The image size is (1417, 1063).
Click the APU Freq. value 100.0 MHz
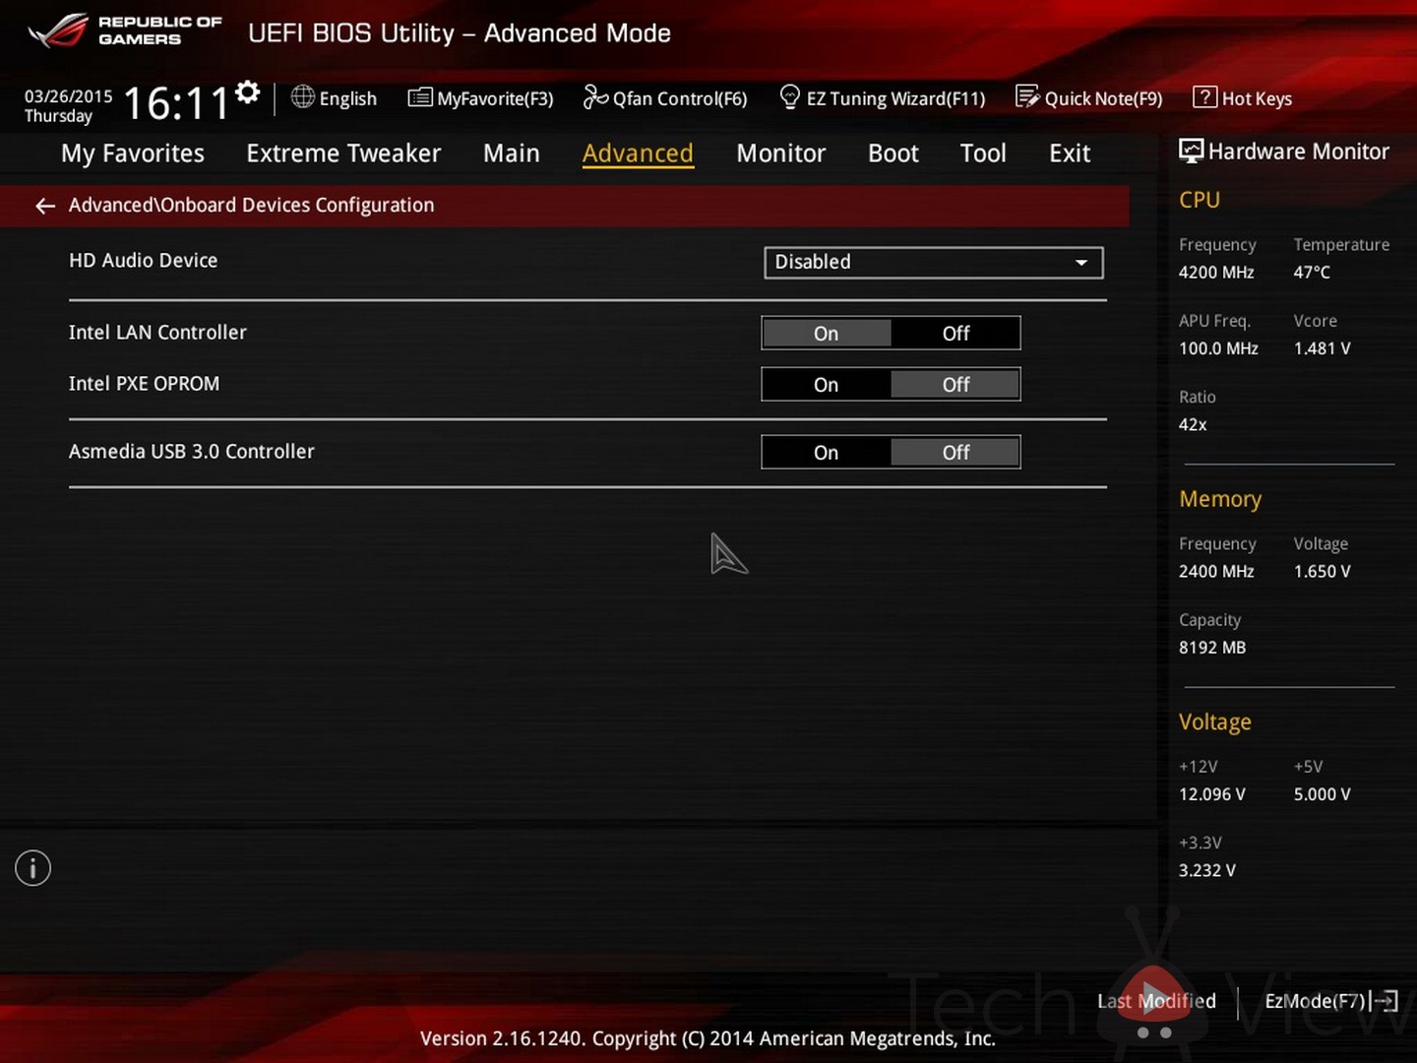click(1218, 348)
